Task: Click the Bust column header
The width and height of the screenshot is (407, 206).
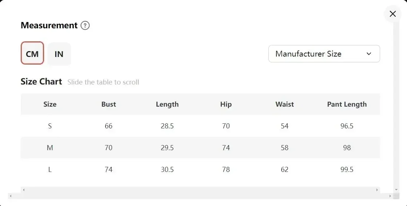Action: click(x=108, y=104)
